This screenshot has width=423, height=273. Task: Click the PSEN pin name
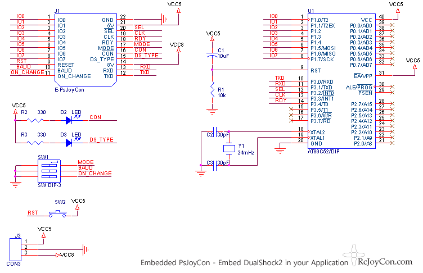365,93
